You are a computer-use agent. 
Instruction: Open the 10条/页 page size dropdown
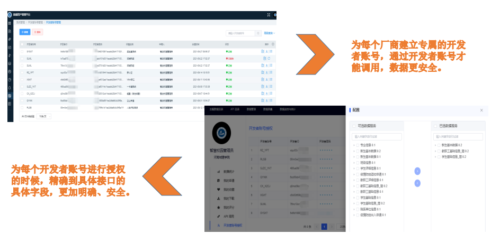click(44, 115)
